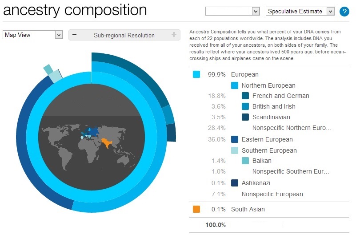Click the Eastern European legend swatch
Image resolution: width=356 pixels, height=235 pixels.
[x=235, y=139]
